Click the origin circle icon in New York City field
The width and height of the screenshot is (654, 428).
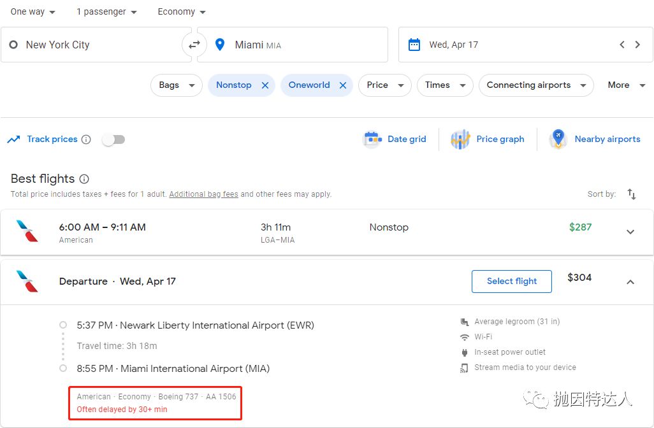(13, 45)
